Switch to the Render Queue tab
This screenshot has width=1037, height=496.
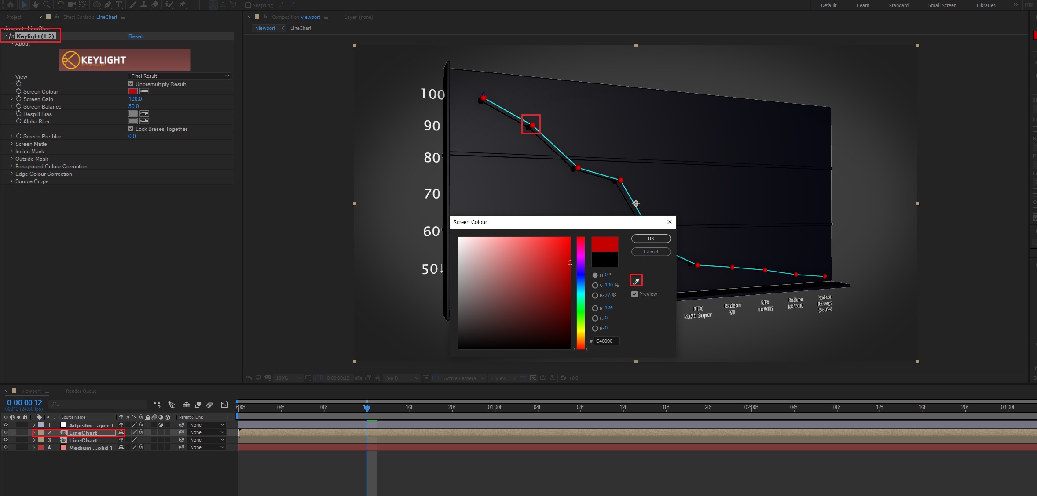click(81, 391)
